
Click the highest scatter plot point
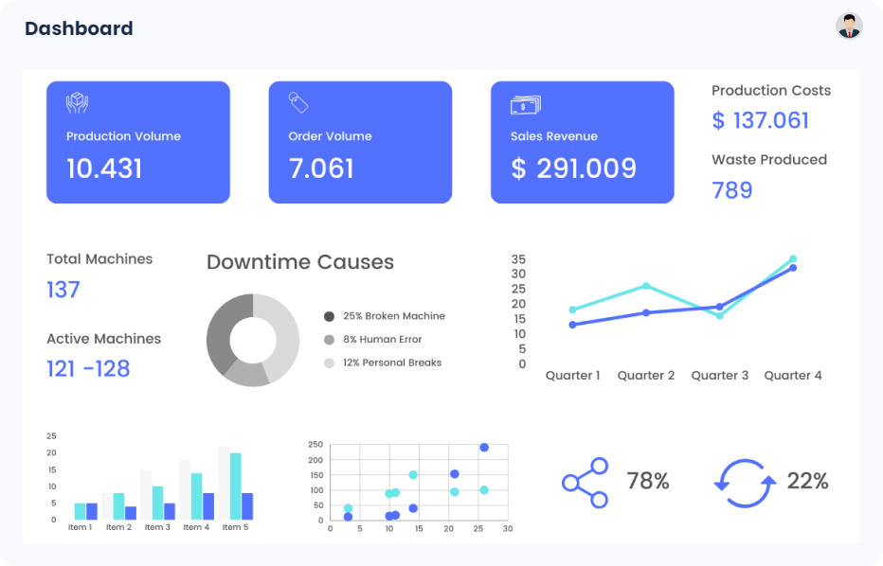(484, 448)
